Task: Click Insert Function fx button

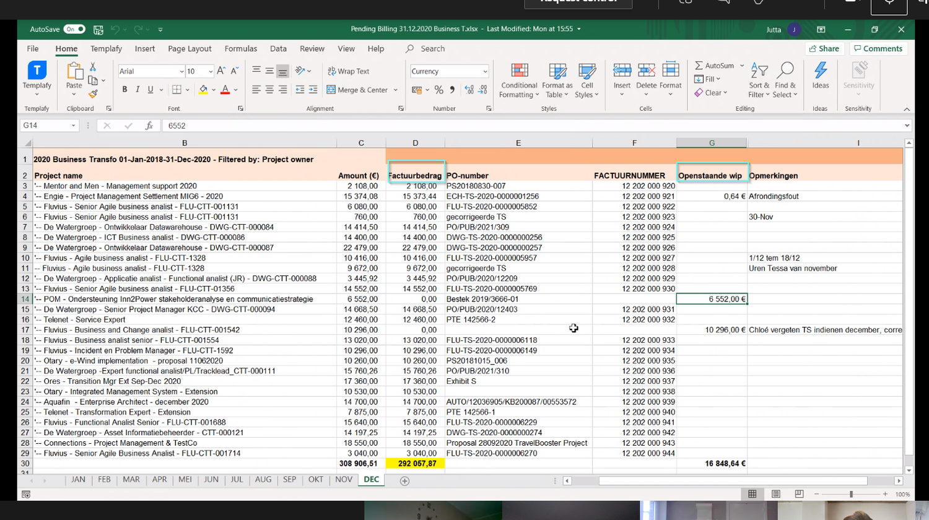Action: pos(149,126)
